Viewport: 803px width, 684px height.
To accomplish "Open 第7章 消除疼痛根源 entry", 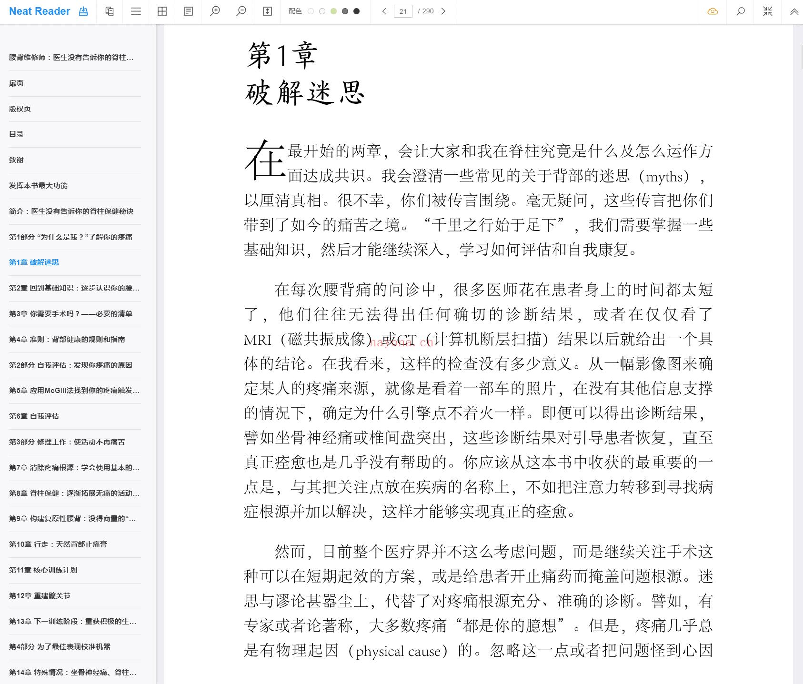I will pos(75,468).
